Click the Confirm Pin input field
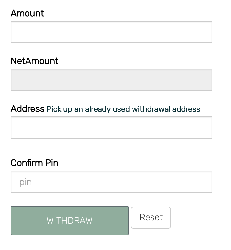 click(111, 182)
